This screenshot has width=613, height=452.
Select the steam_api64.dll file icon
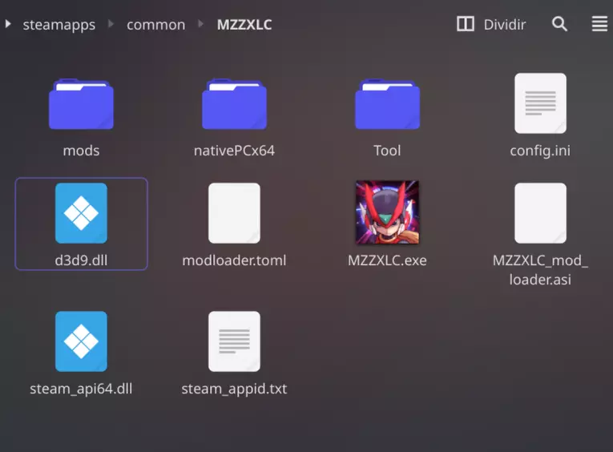click(x=81, y=341)
